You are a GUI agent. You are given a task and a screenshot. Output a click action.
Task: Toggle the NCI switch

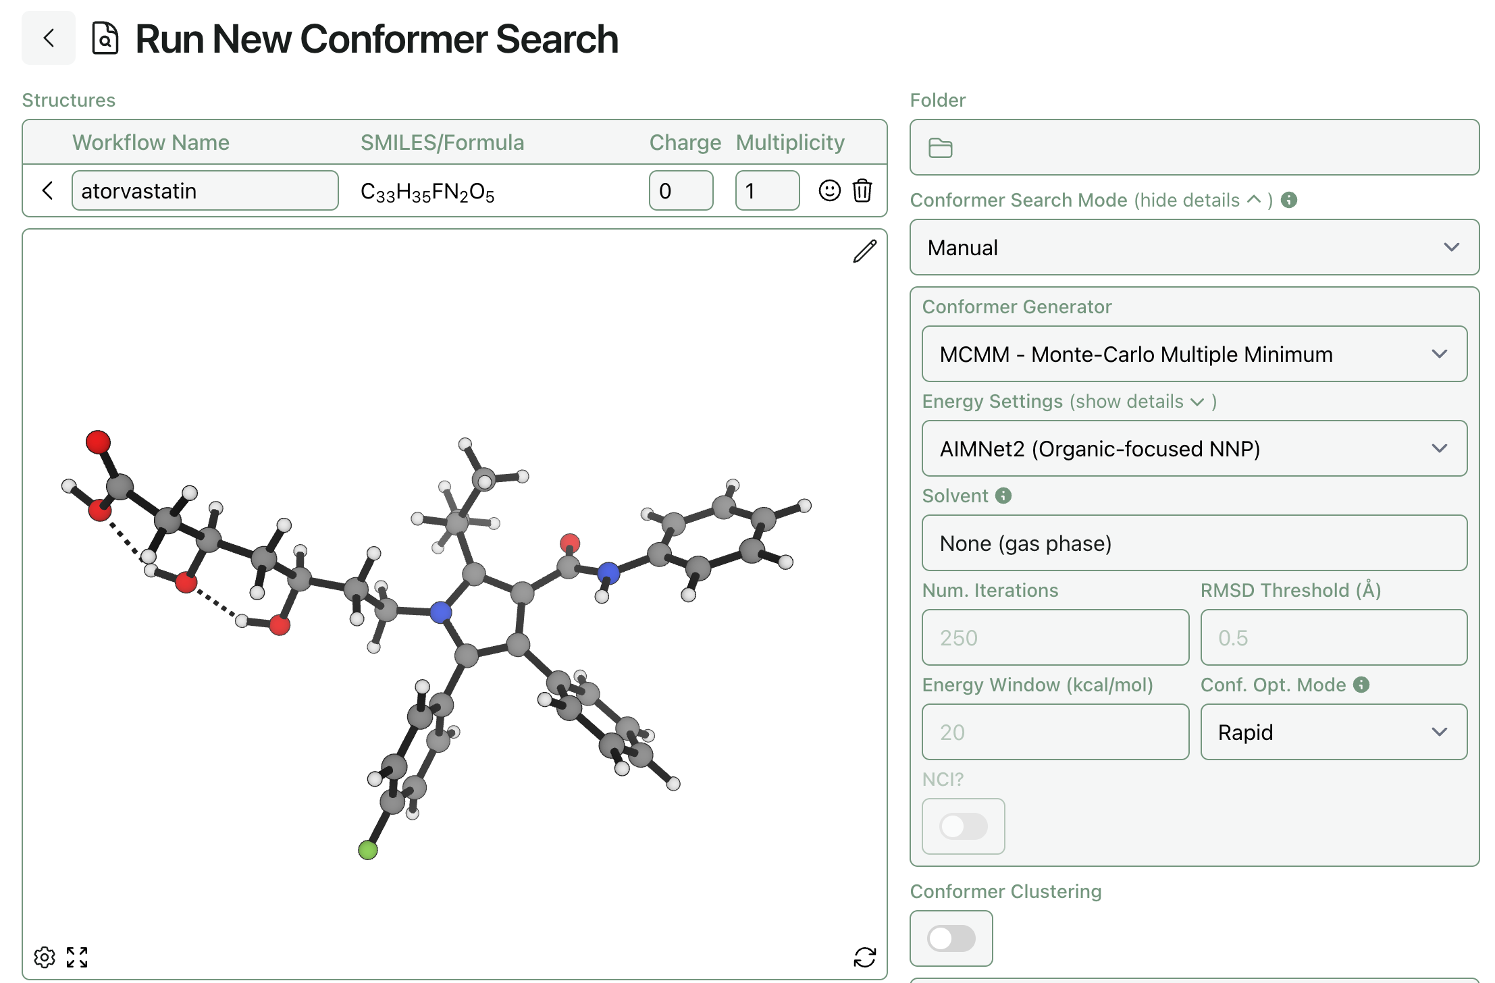(963, 826)
